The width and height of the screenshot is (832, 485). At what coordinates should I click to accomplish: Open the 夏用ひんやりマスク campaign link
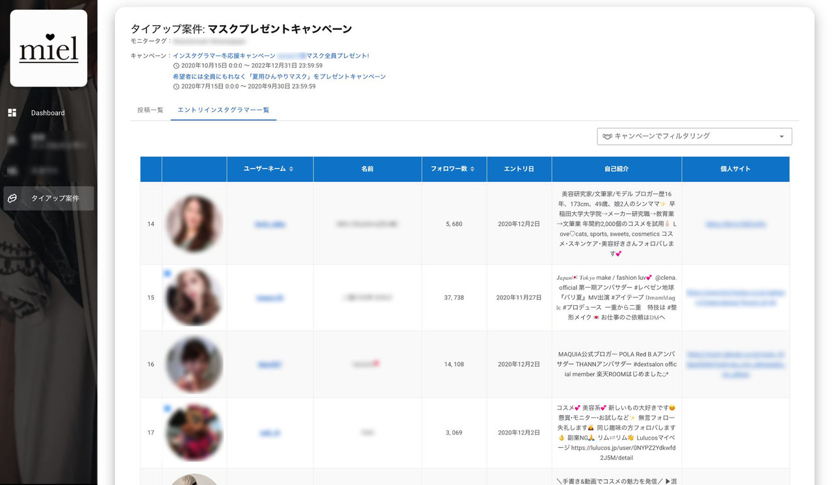pyautogui.click(x=279, y=76)
